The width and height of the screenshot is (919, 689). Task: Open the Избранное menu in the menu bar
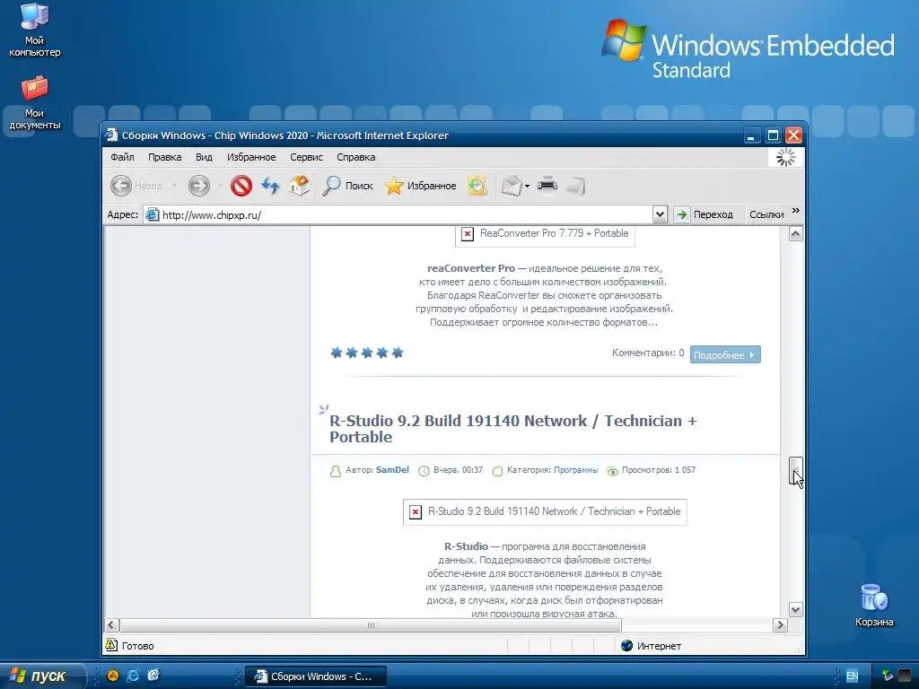pos(251,157)
